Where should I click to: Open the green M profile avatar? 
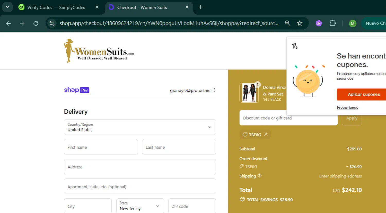pos(353,23)
